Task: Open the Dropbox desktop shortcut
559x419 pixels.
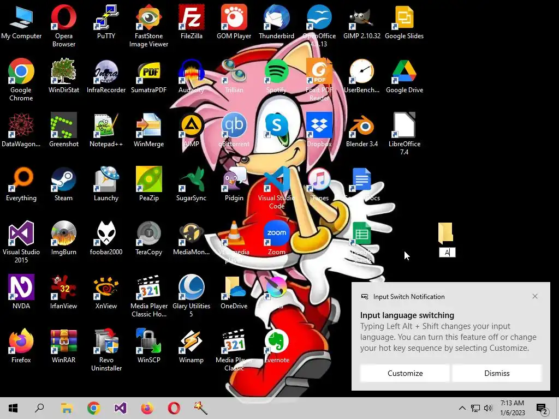Action: 319,125
